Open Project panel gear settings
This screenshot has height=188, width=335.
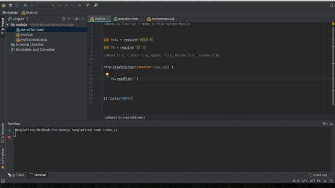pos(77,19)
